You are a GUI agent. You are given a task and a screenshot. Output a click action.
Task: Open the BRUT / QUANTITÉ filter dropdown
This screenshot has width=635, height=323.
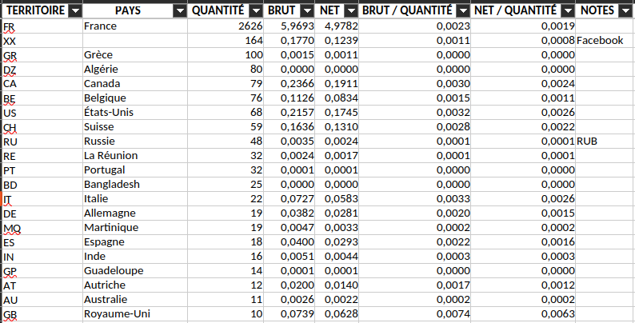pyautogui.click(x=463, y=11)
